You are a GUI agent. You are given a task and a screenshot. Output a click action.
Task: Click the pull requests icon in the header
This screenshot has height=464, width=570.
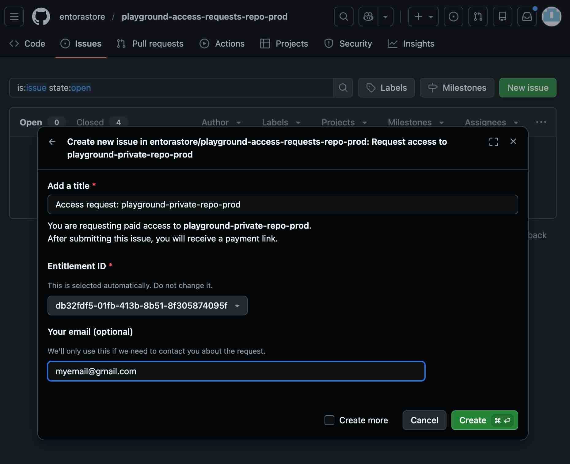pyautogui.click(x=478, y=16)
